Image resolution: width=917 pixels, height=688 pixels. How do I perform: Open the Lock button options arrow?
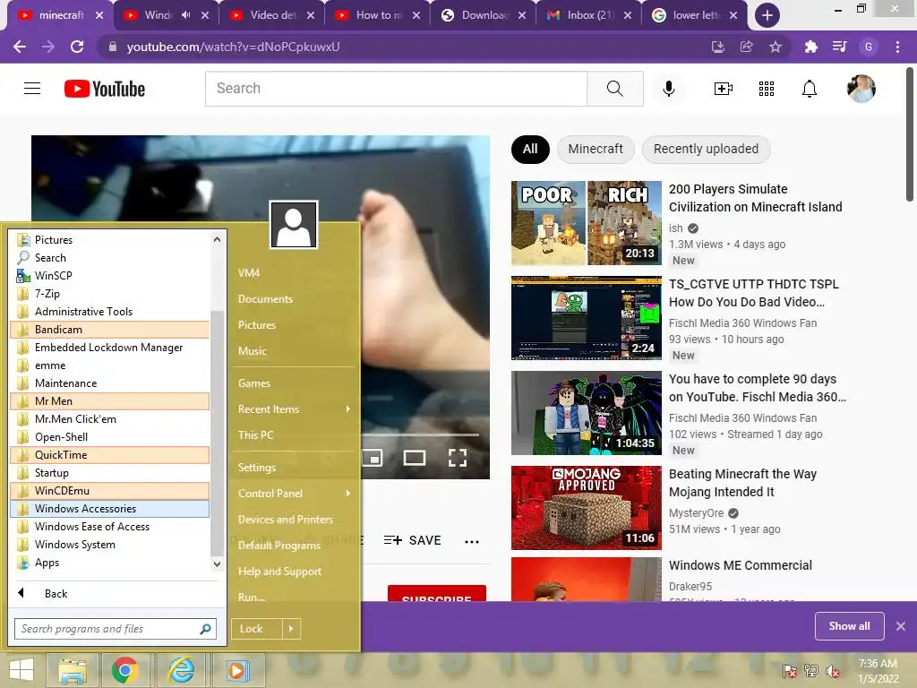[x=291, y=629]
